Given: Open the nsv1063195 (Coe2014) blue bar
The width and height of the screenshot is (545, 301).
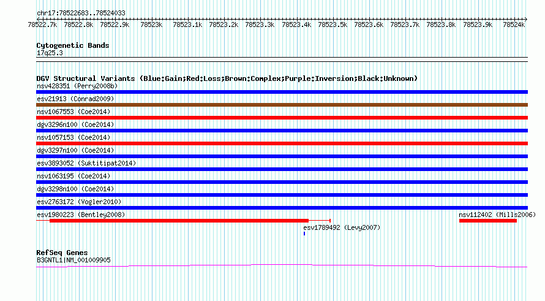Looking at the screenshot, I should [x=282, y=182].
